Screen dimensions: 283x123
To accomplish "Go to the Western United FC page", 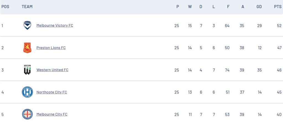I will point(52,70).
